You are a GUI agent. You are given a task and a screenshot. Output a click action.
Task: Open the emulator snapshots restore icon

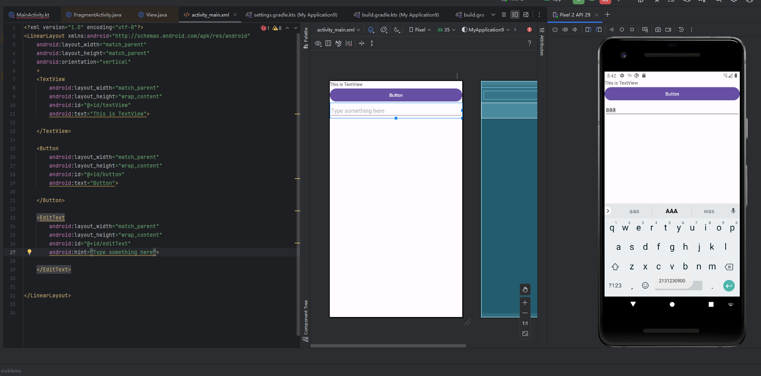point(681,29)
